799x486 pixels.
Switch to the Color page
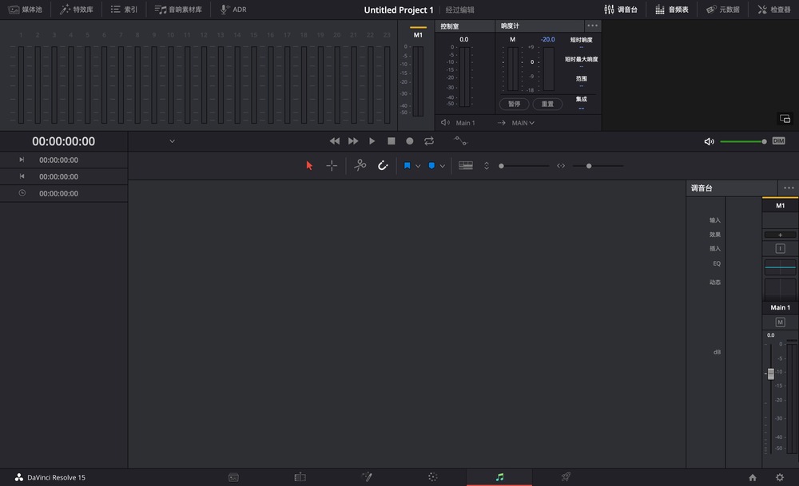coord(432,477)
